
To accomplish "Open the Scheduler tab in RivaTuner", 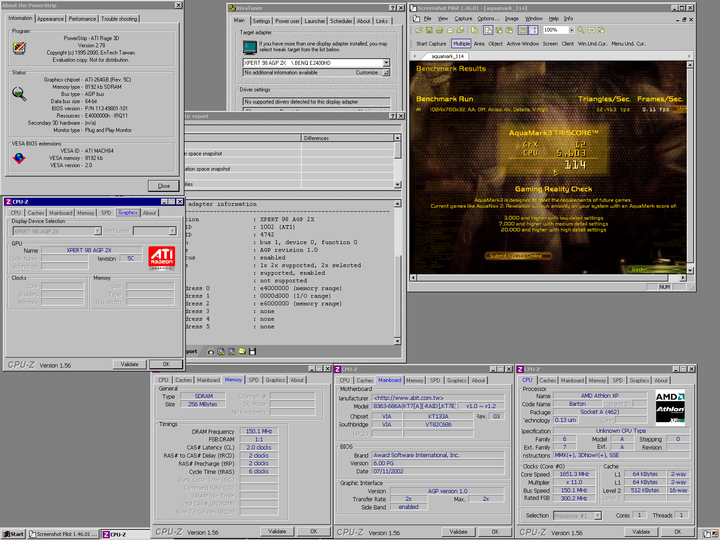I will click(341, 21).
